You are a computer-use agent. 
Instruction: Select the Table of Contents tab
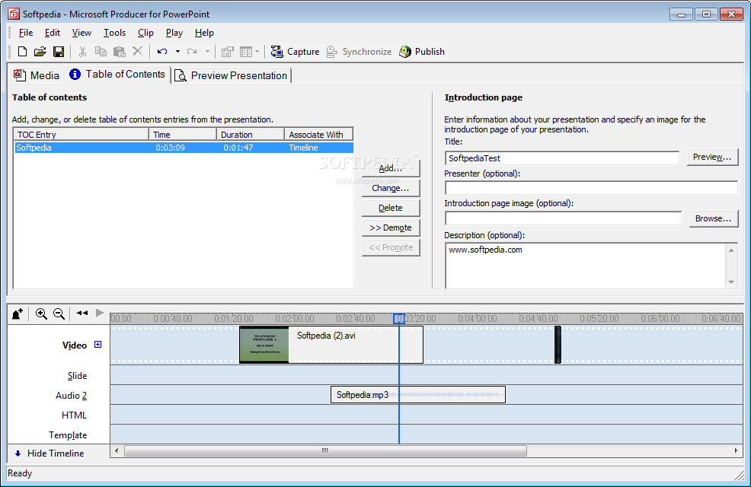tap(117, 75)
